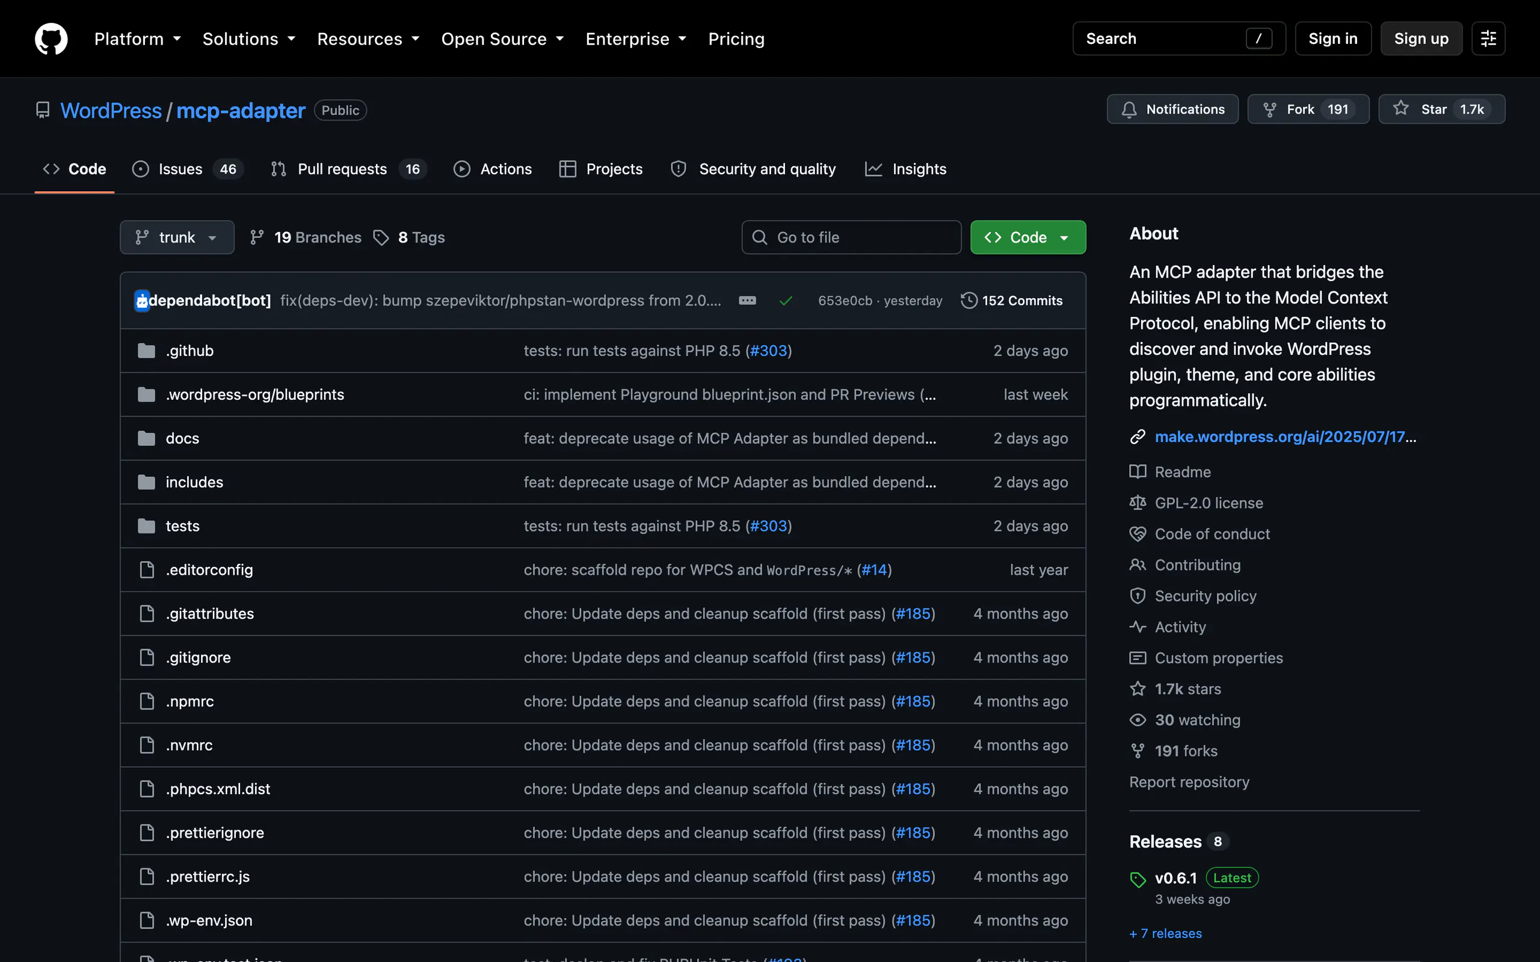Viewport: 1540px width, 962px height.
Task: Click the Sign in button
Action: click(x=1332, y=39)
